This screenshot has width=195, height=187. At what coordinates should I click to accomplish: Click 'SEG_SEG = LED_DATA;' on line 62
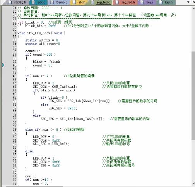[51, 144]
